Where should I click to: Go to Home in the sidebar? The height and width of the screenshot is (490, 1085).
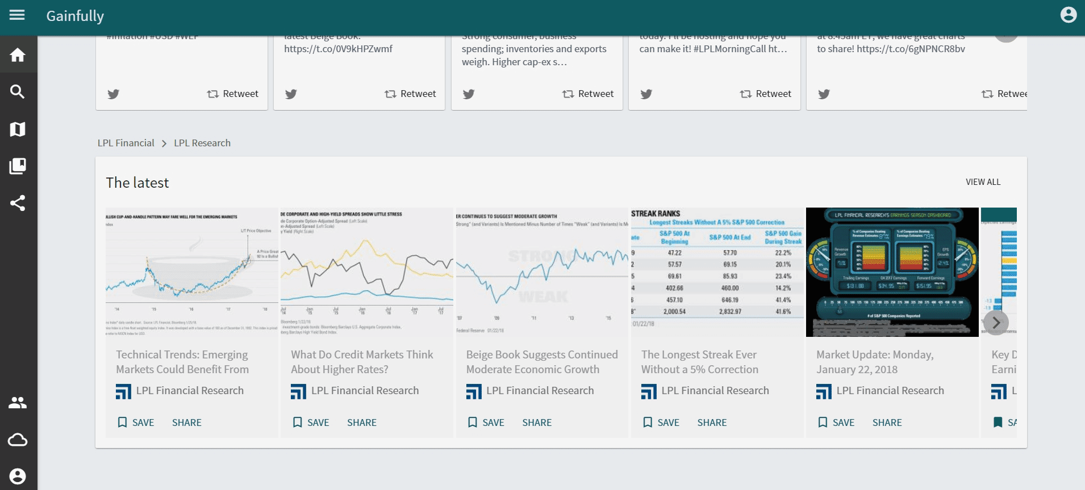click(18, 55)
